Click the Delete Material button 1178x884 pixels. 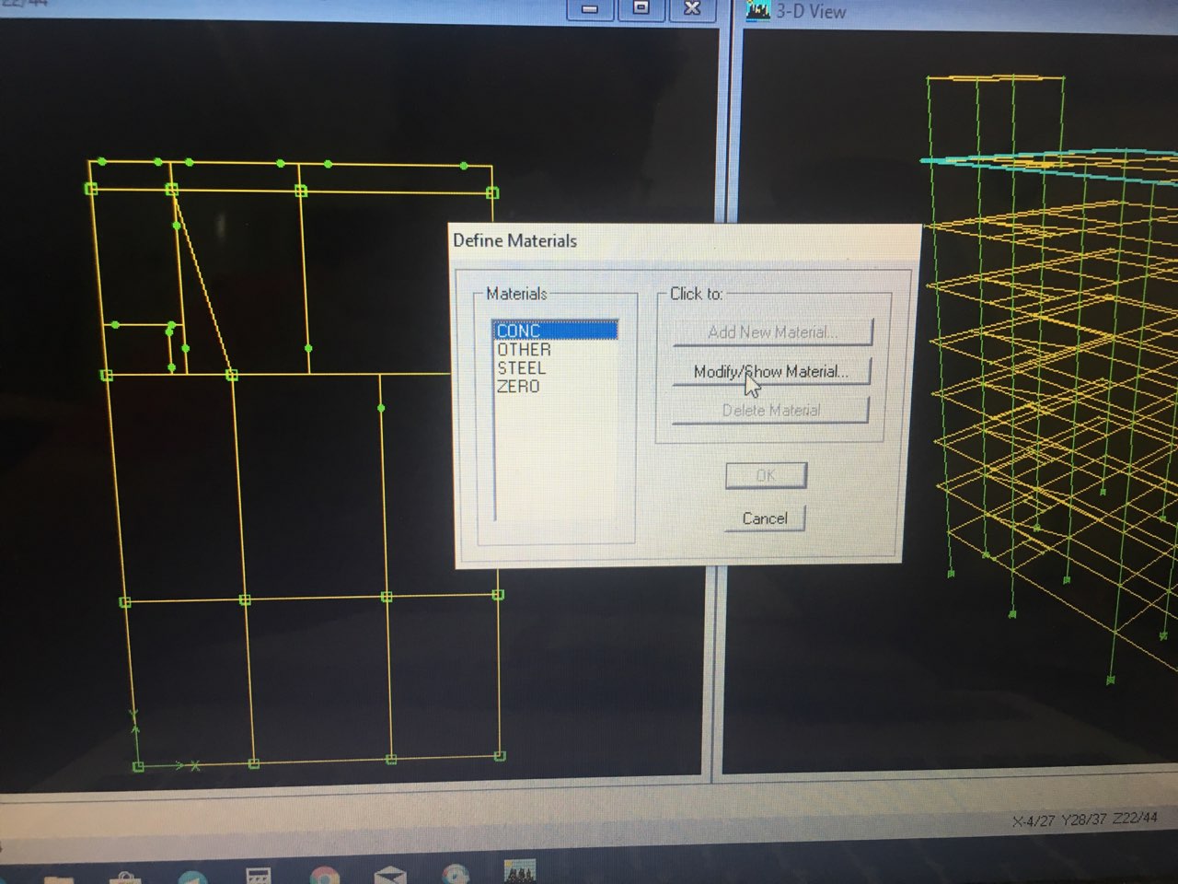[770, 411]
